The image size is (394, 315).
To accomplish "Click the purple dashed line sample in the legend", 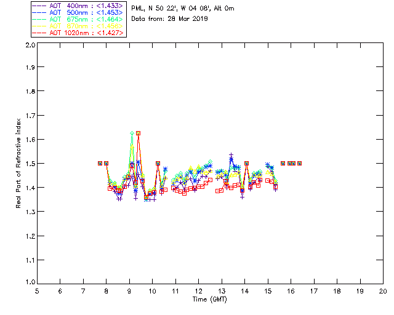I will 39,6.
